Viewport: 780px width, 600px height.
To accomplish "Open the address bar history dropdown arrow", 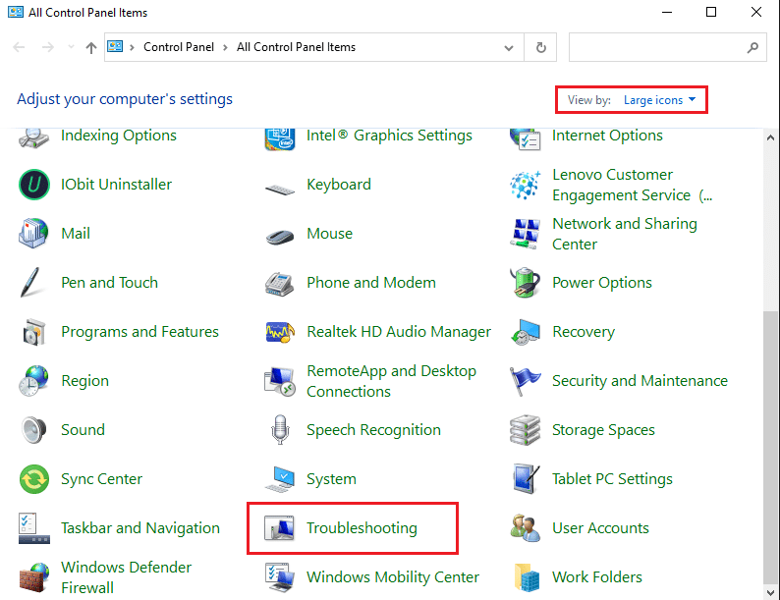I will [508, 47].
